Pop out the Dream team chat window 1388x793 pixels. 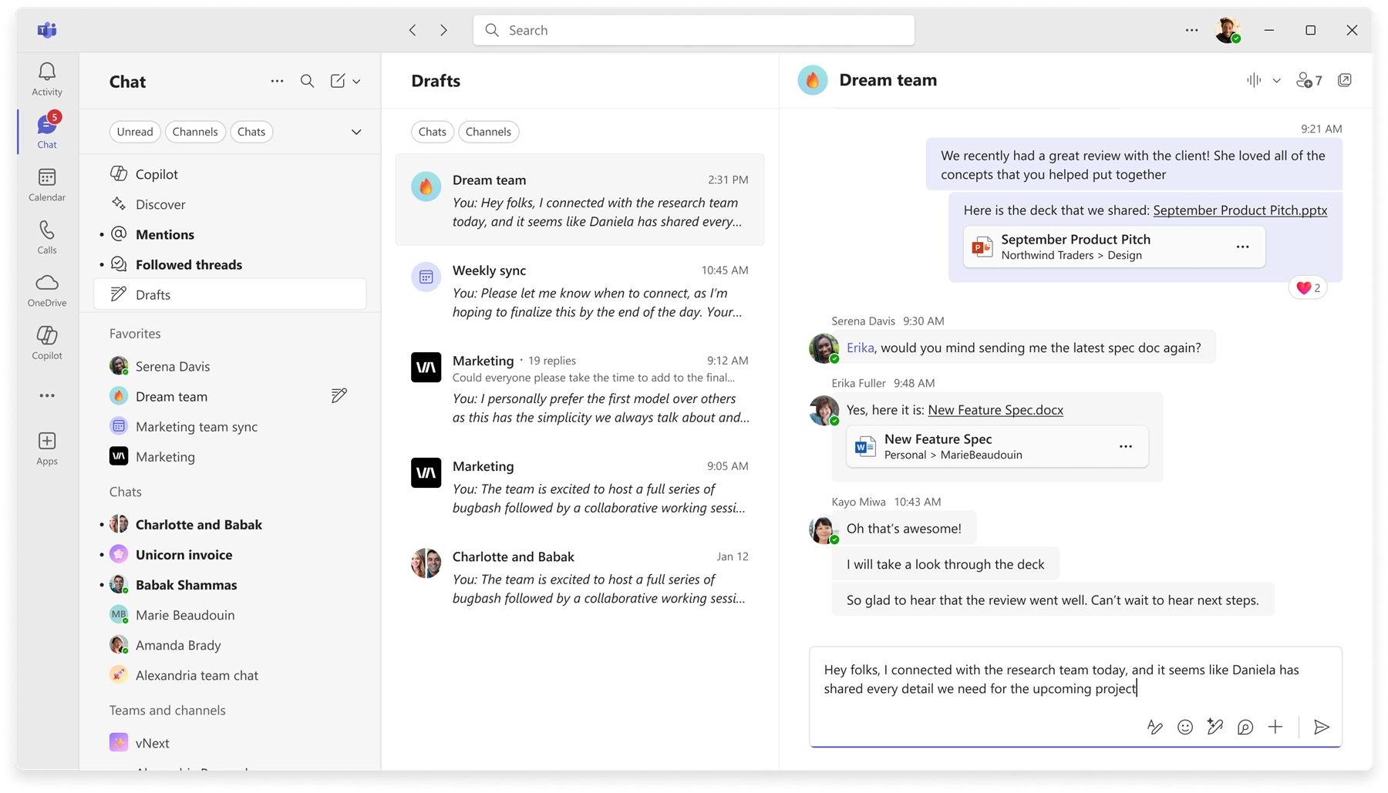click(x=1346, y=80)
